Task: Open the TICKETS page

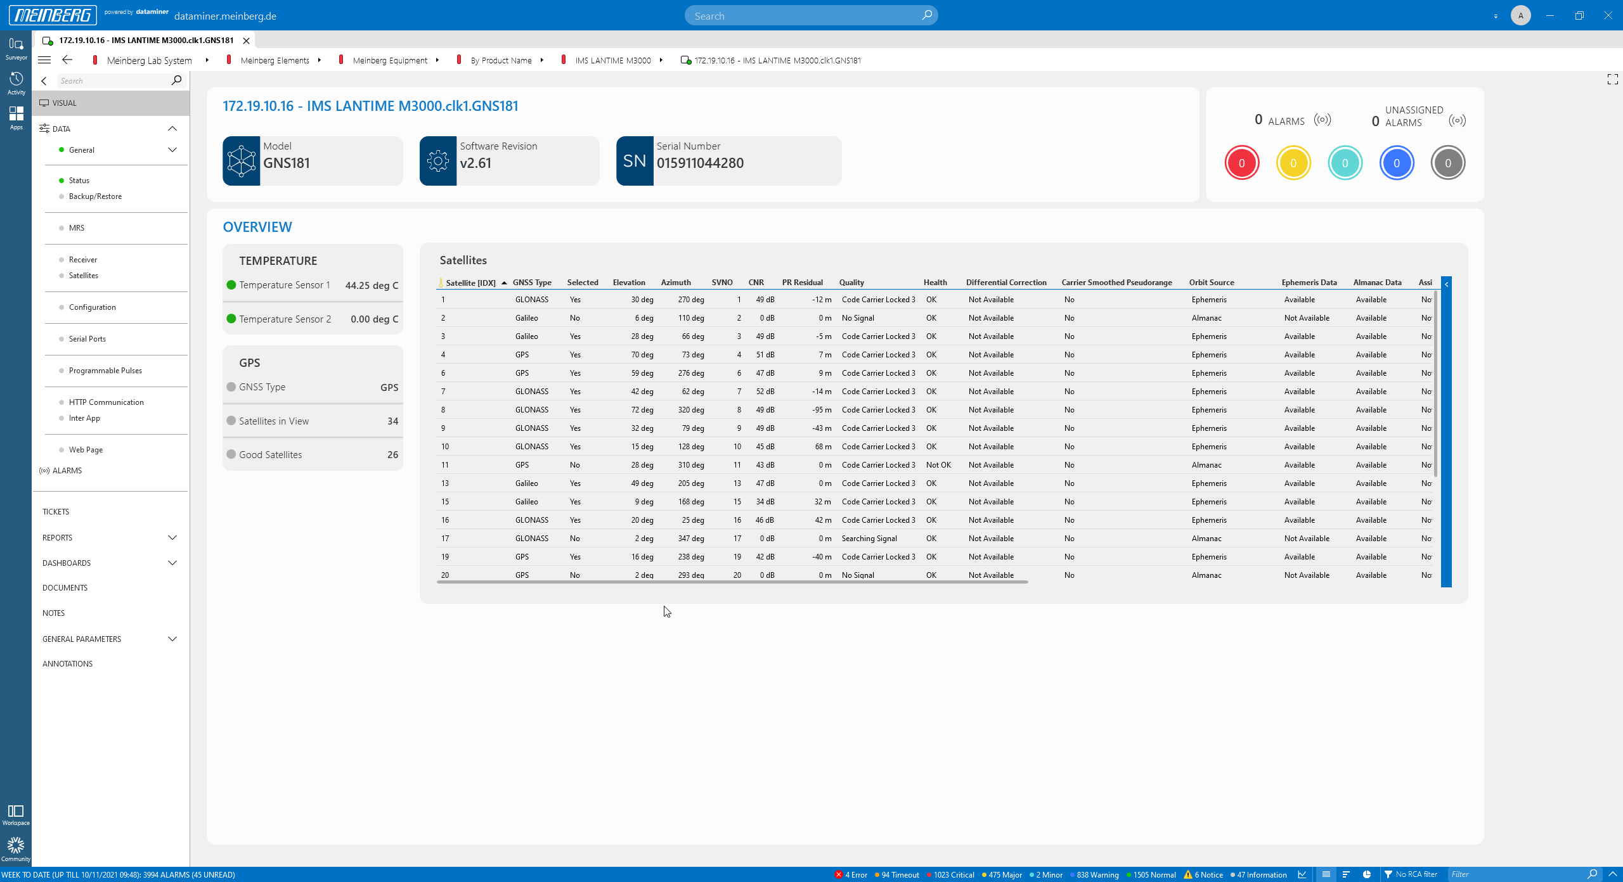Action: click(x=55, y=512)
